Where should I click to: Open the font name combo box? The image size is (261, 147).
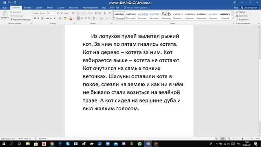(40, 13)
